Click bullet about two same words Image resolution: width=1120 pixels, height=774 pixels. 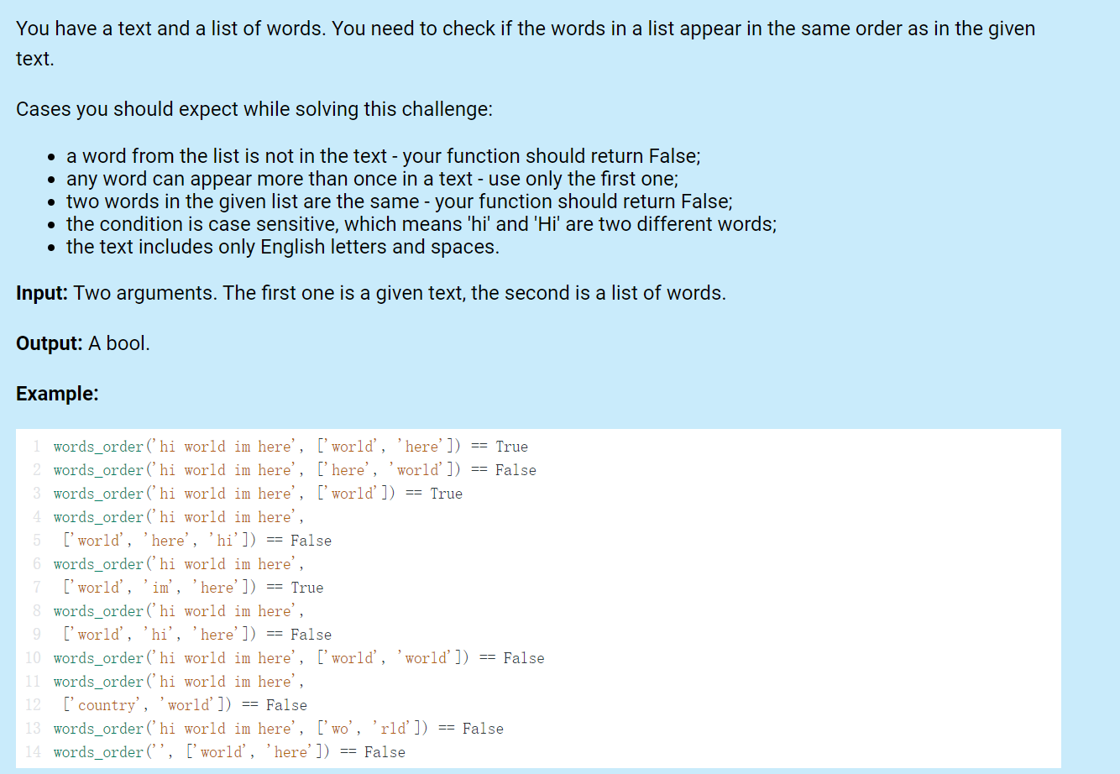coord(400,201)
